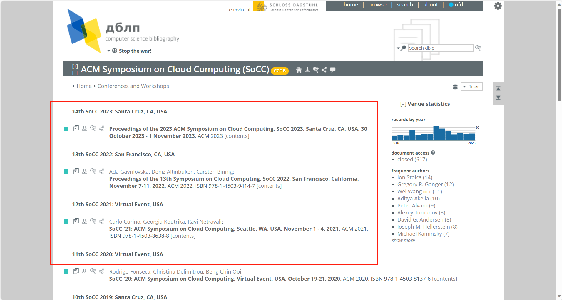Screen dimensions: 562x300
Task: Jump to top of page arrow
Action: click(x=498, y=89)
